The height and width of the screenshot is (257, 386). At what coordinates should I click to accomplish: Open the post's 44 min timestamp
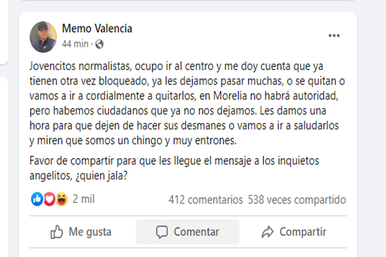coord(75,44)
